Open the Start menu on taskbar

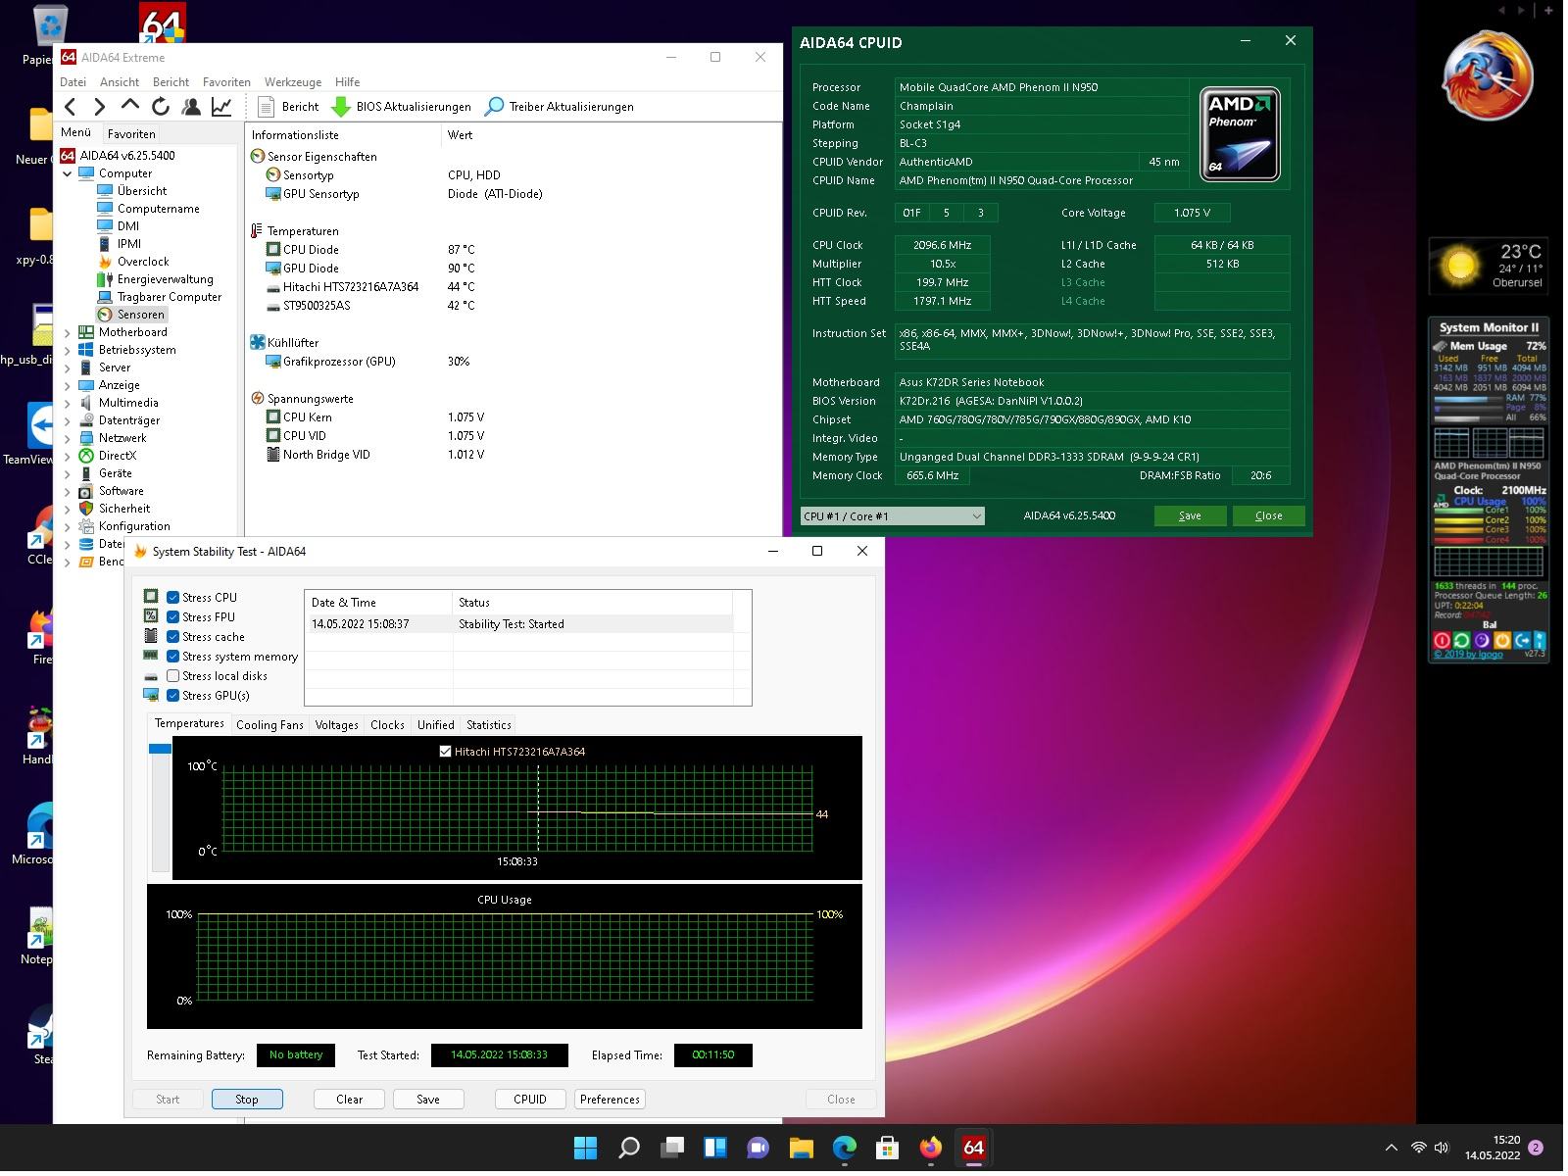point(585,1148)
